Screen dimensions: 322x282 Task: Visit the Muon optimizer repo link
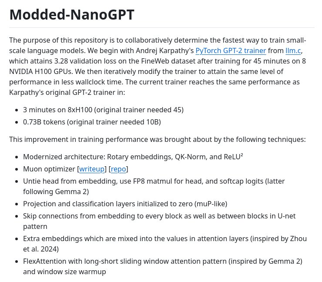[x=118, y=169]
